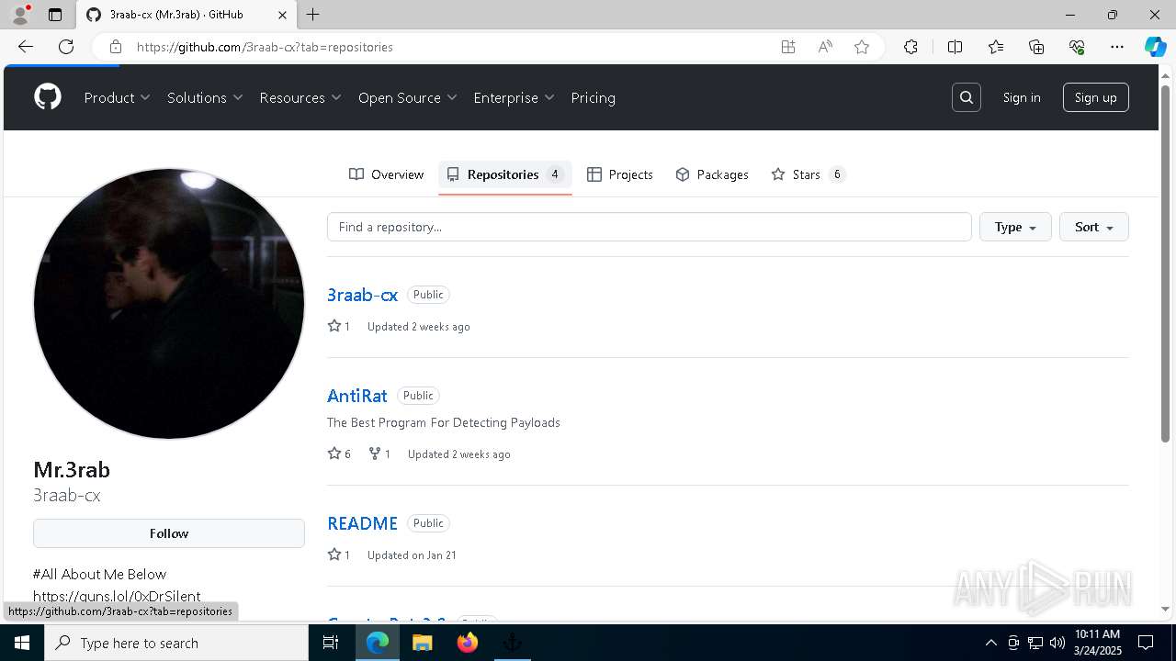Switch to the Packages tab
Screen dimensions: 1176x661
pyautogui.click(x=712, y=174)
